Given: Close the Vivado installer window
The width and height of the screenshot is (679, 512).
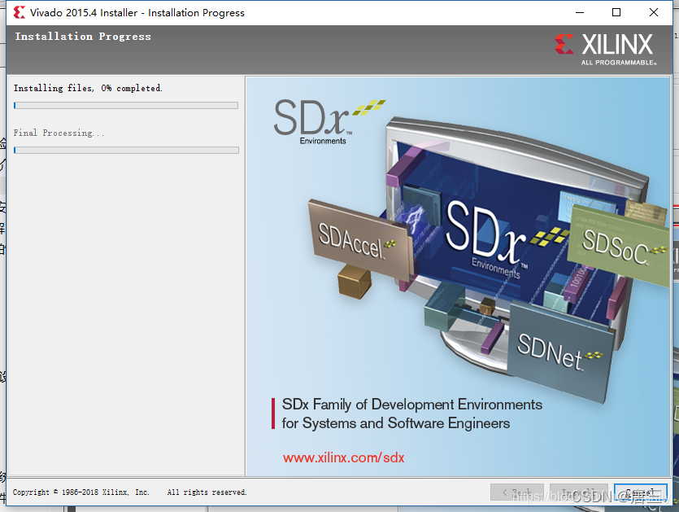Looking at the screenshot, I should 654,12.
